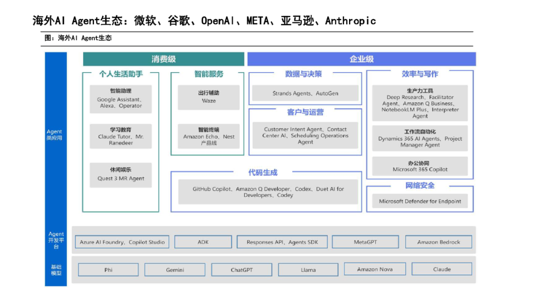Click the 休闲娱乐 Quest 3 MR Agent box
The image size is (537, 302).
point(120,175)
